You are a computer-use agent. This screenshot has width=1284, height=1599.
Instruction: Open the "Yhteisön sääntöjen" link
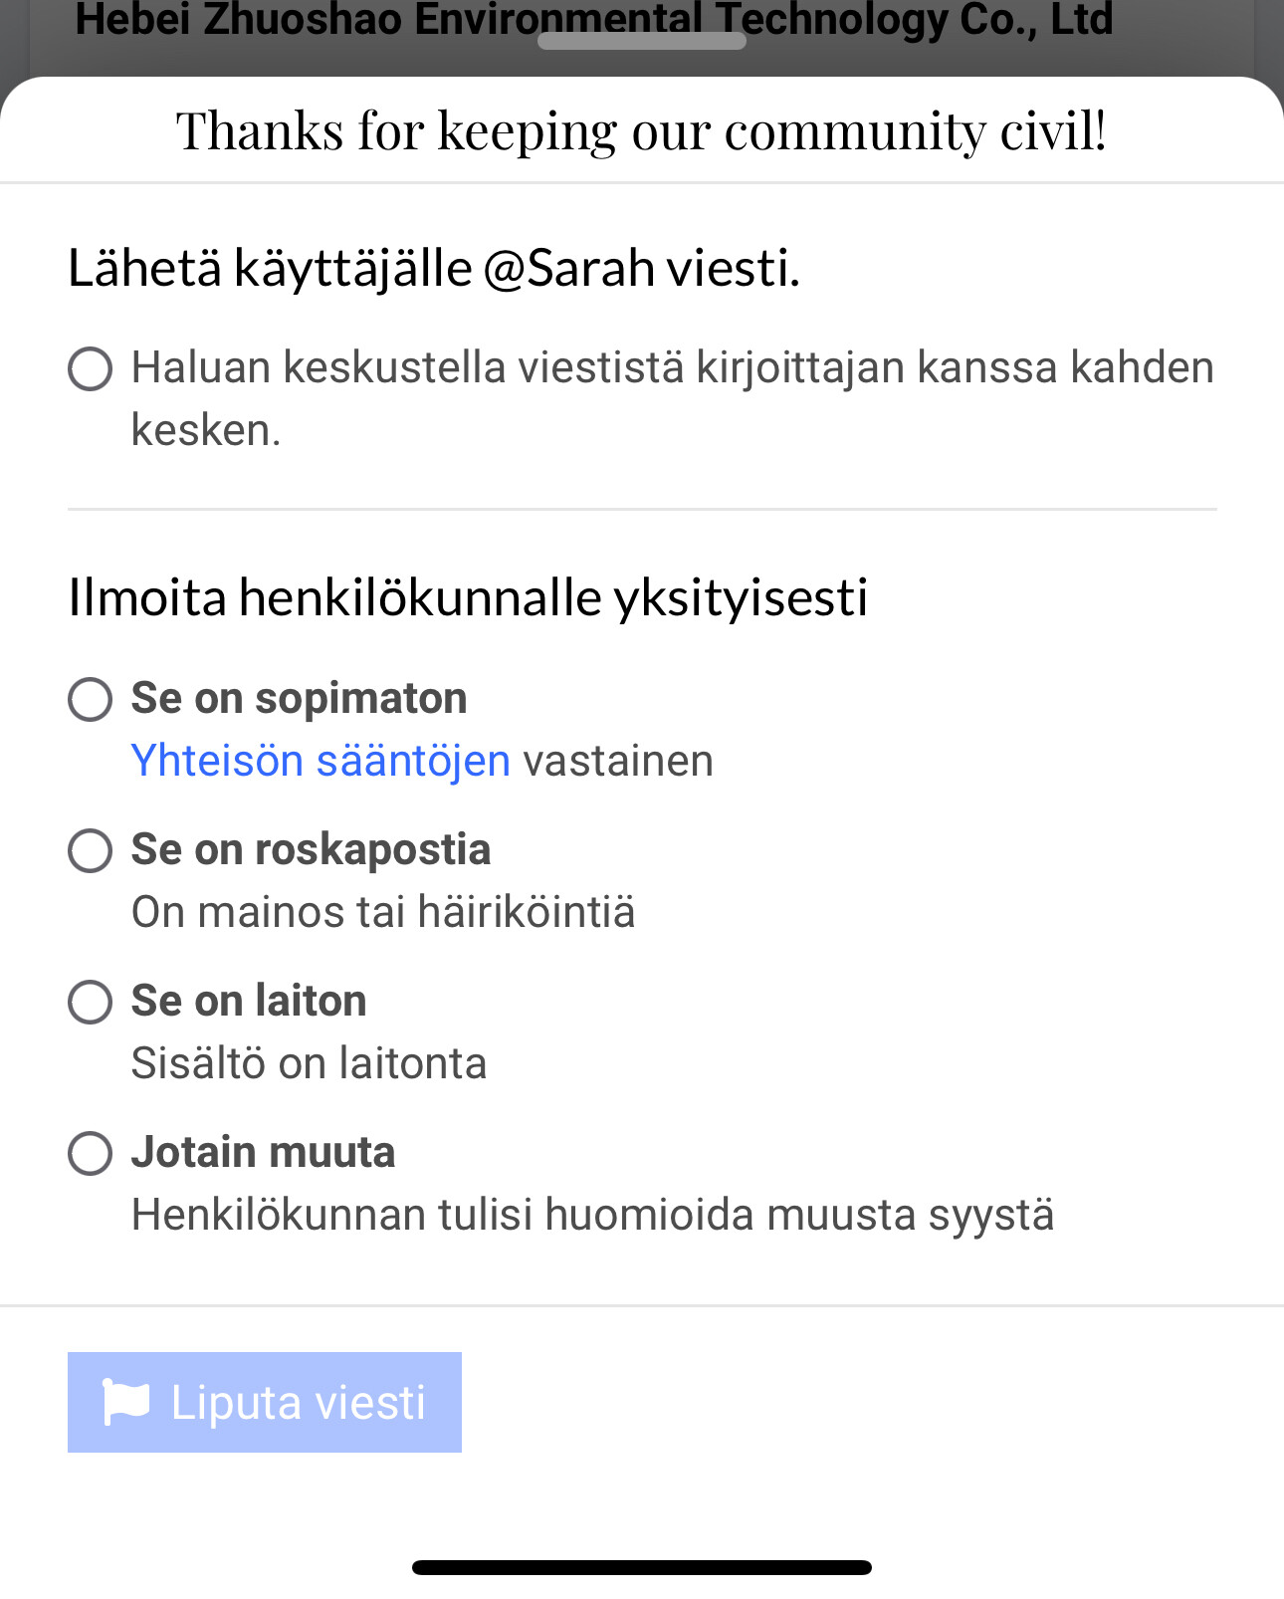321,761
